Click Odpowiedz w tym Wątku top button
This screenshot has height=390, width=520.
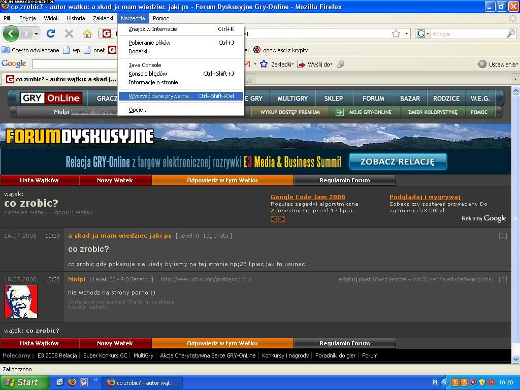[222, 180]
